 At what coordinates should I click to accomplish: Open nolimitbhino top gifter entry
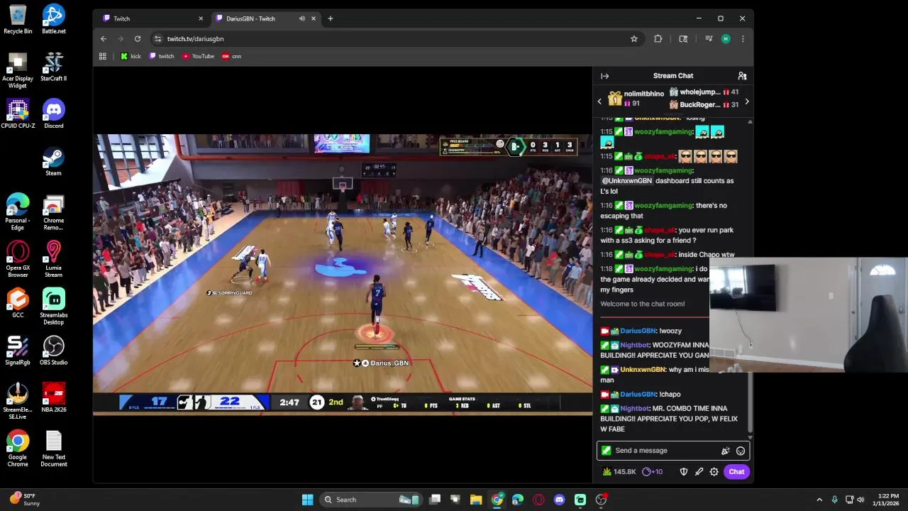[x=636, y=99]
